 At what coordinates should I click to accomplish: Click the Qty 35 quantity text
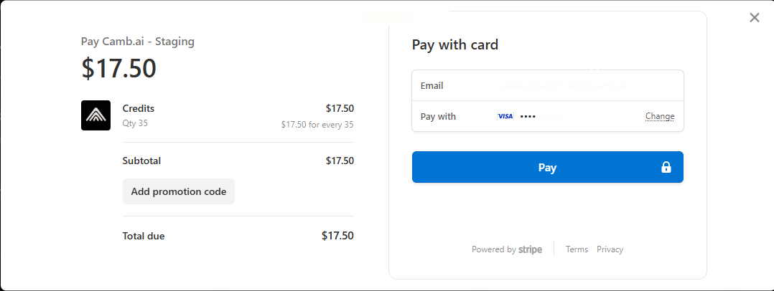[135, 123]
